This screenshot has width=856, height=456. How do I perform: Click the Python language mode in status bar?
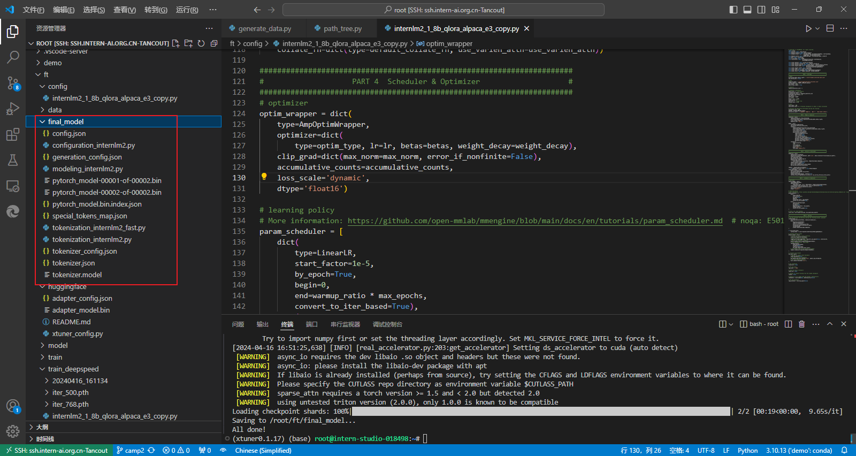(x=747, y=450)
